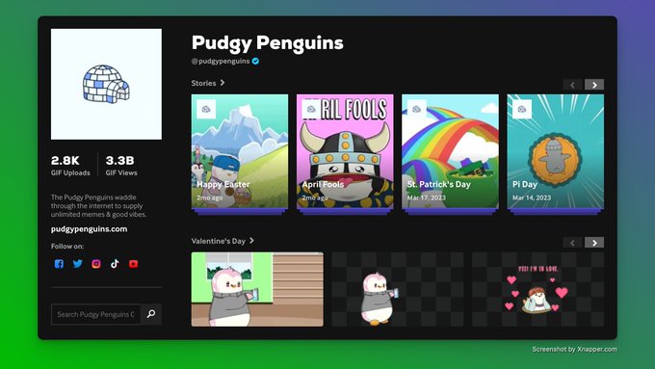Show next Stories with the right arrow
655x369 pixels.
[594, 85]
